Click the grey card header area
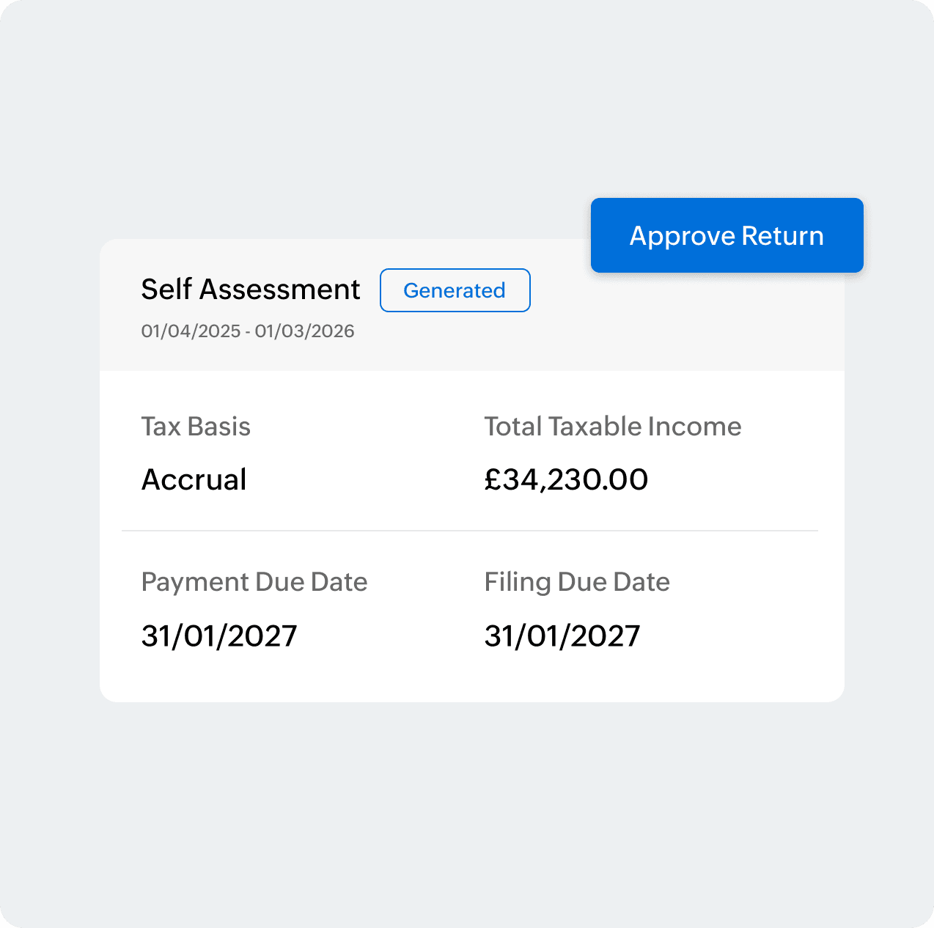 point(472,305)
